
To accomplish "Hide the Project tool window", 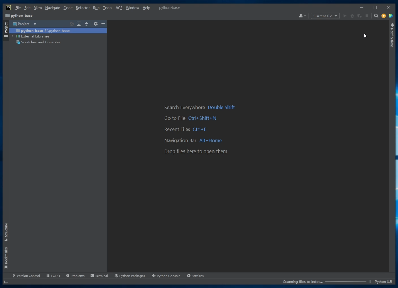I will click(x=103, y=24).
